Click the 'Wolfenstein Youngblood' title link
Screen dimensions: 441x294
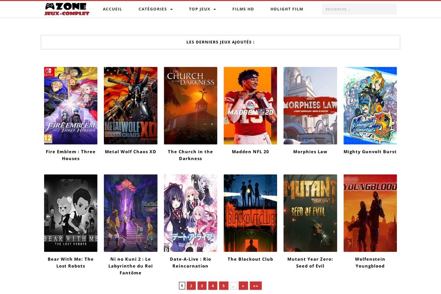tap(370, 263)
